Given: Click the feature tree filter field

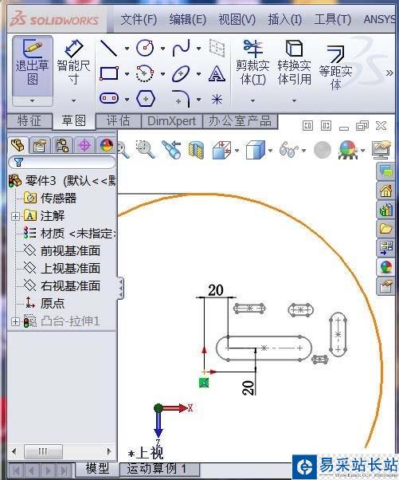Looking at the screenshot, I should (62, 162).
